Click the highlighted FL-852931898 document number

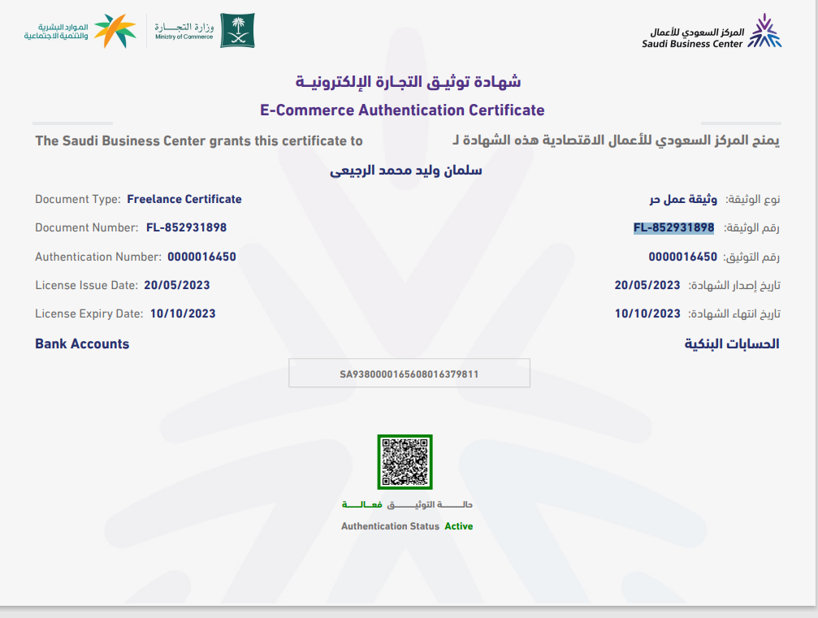pyautogui.click(x=673, y=227)
